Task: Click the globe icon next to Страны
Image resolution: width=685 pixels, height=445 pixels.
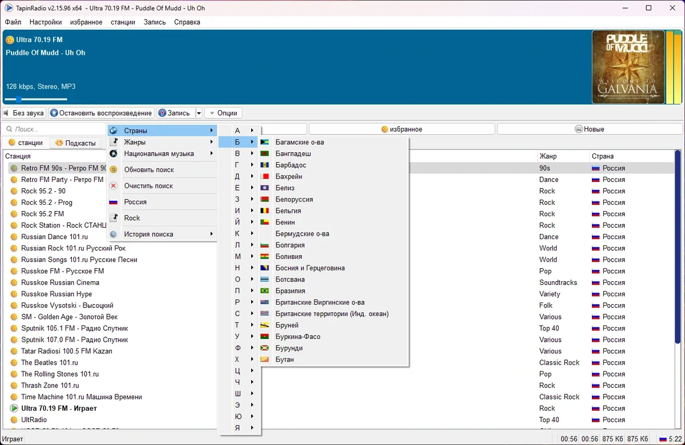Action: (113, 131)
